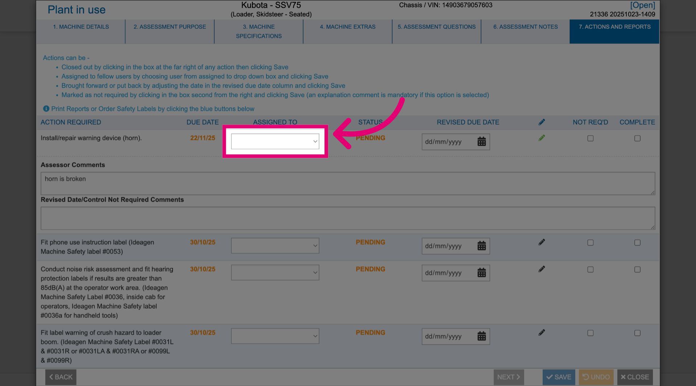Open Assigned To dropdown for horn action
Screen dimensions: 696x386
(275, 141)
